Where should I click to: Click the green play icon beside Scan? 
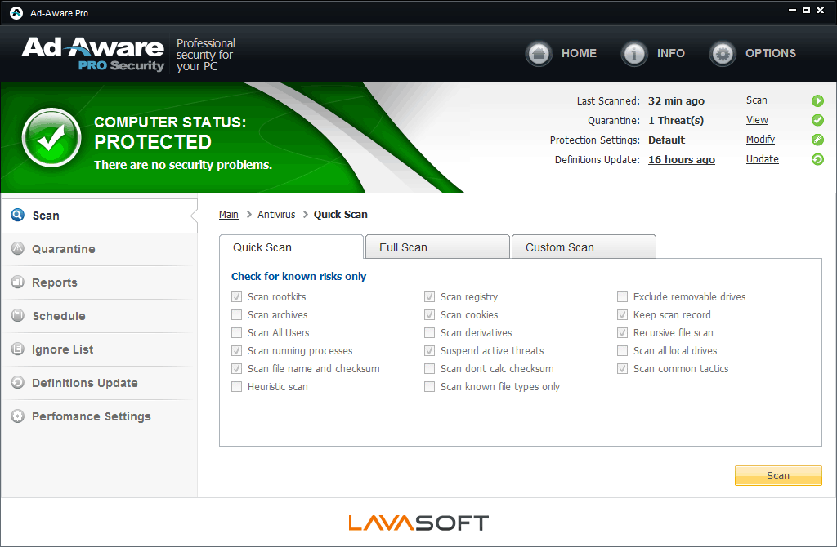(817, 100)
